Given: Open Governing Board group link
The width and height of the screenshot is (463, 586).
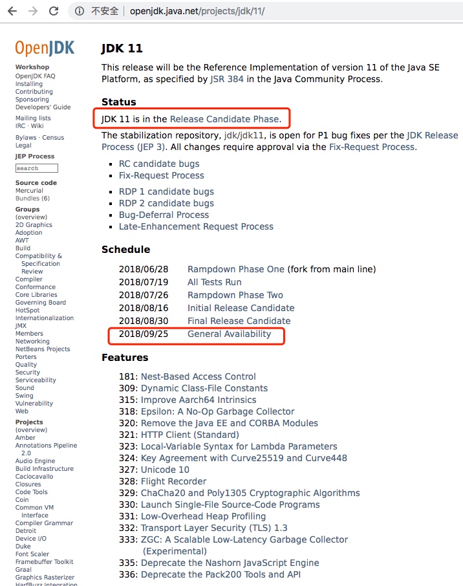Looking at the screenshot, I should coord(40,302).
